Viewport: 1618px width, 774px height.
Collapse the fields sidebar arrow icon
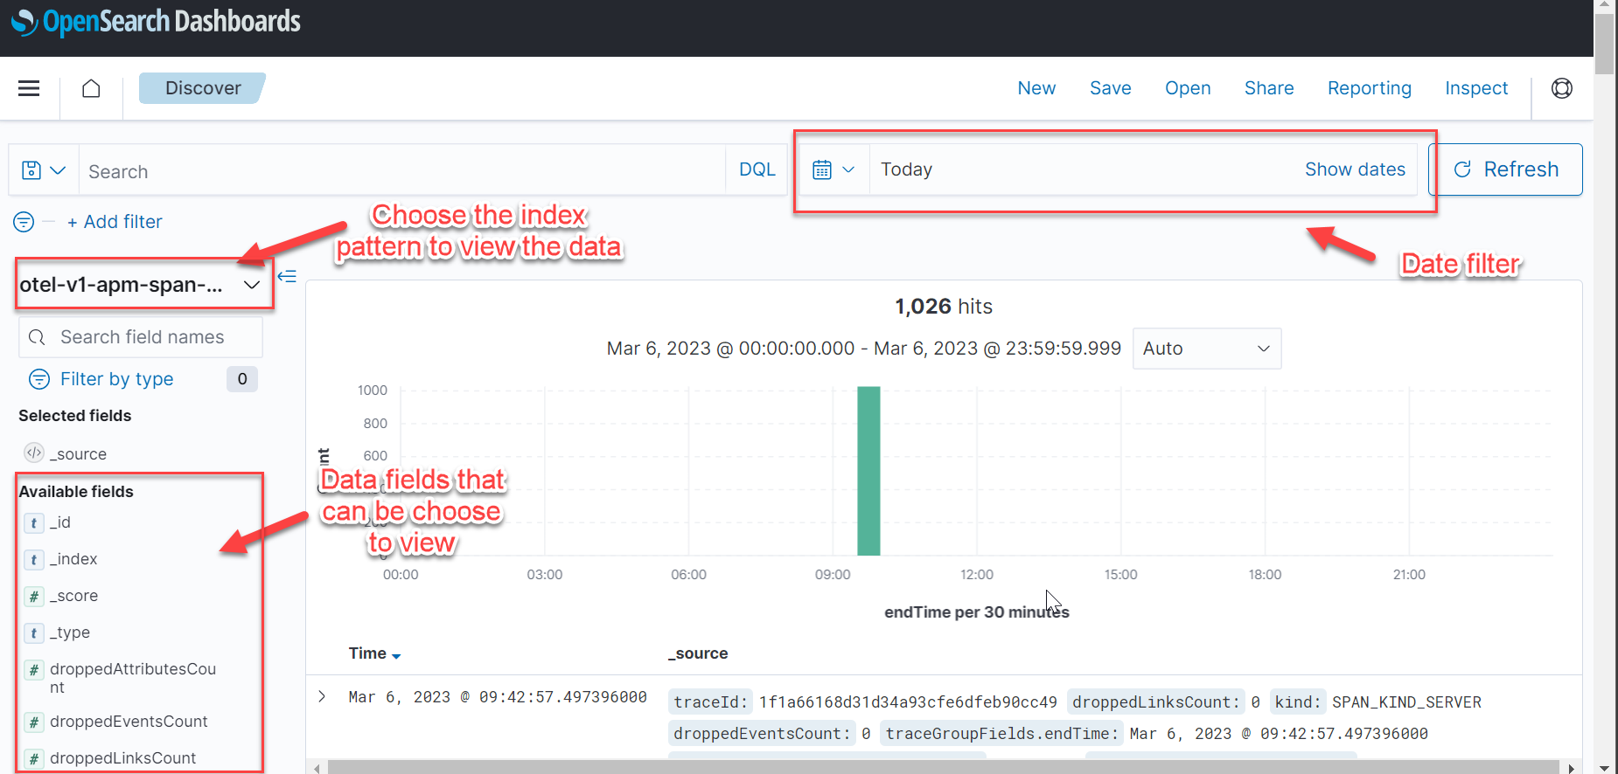click(287, 277)
